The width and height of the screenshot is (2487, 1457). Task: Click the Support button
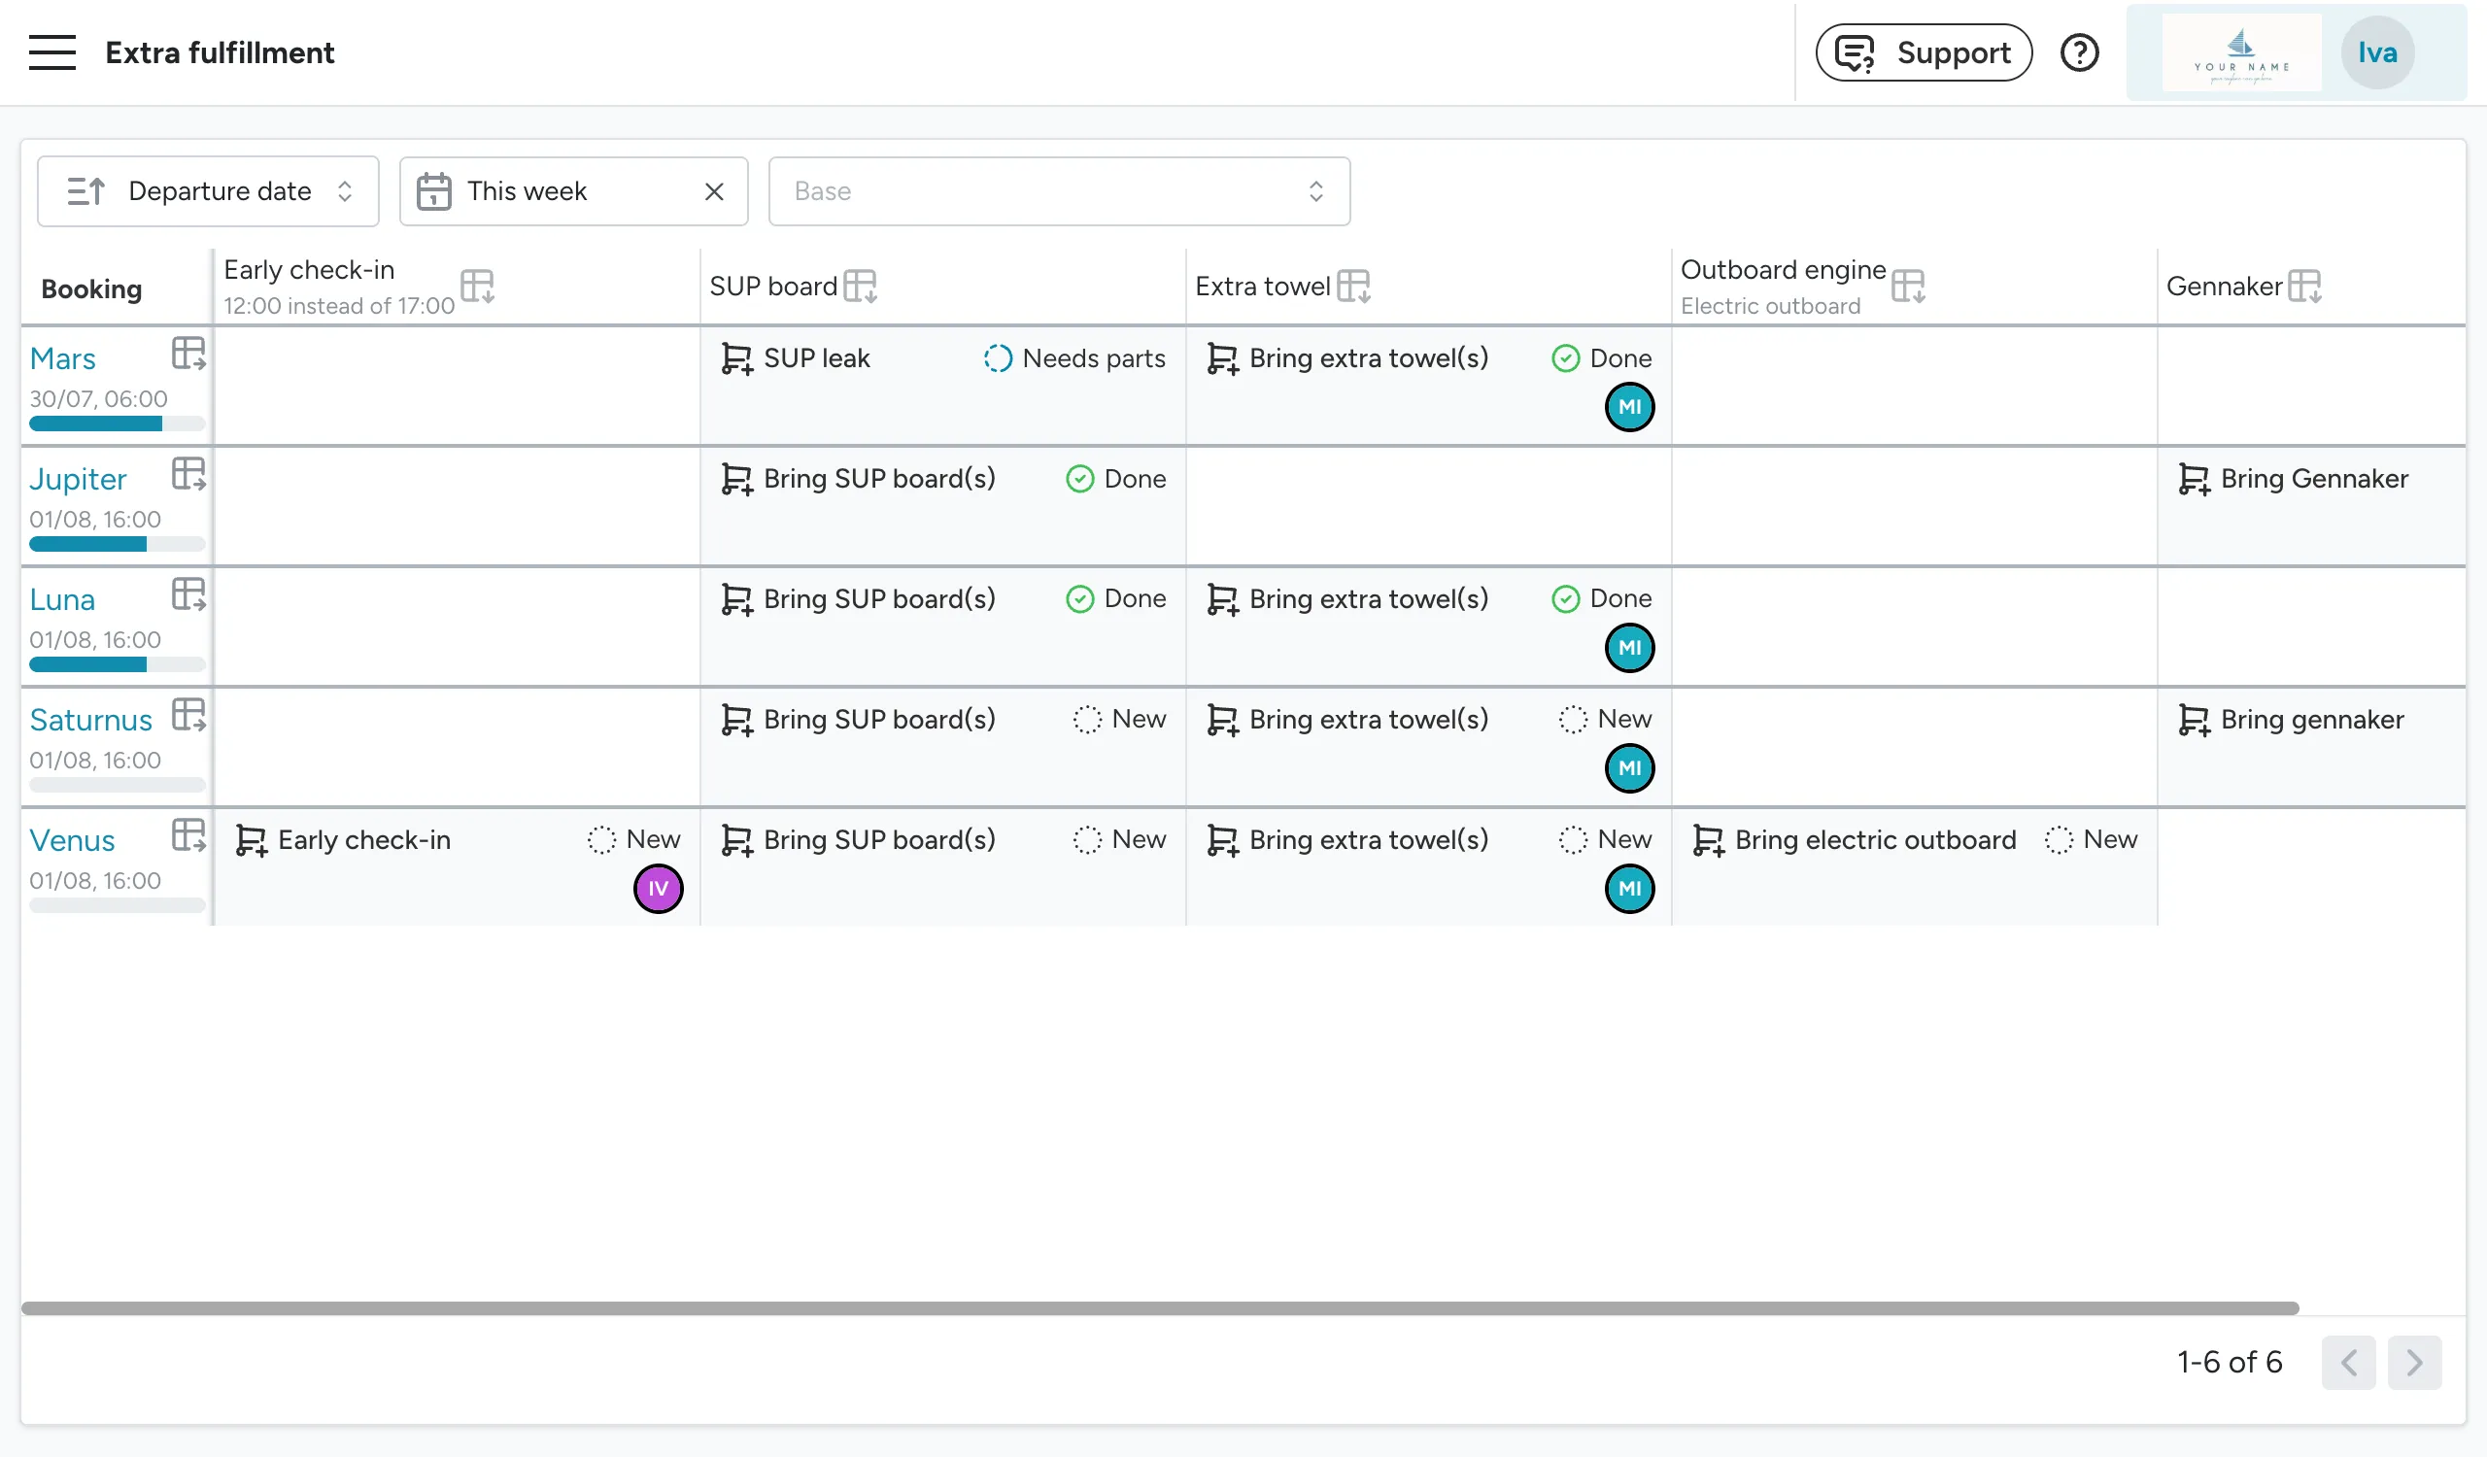tap(1923, 52)
